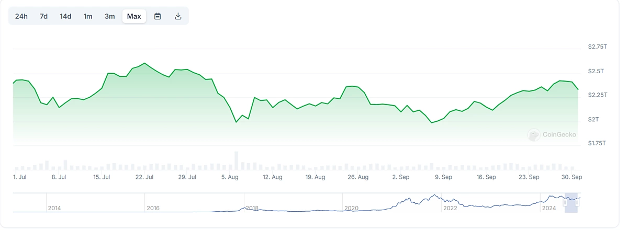Click the chart peak near 22. Jul
The image size is (628, 230).
point(144,63)
